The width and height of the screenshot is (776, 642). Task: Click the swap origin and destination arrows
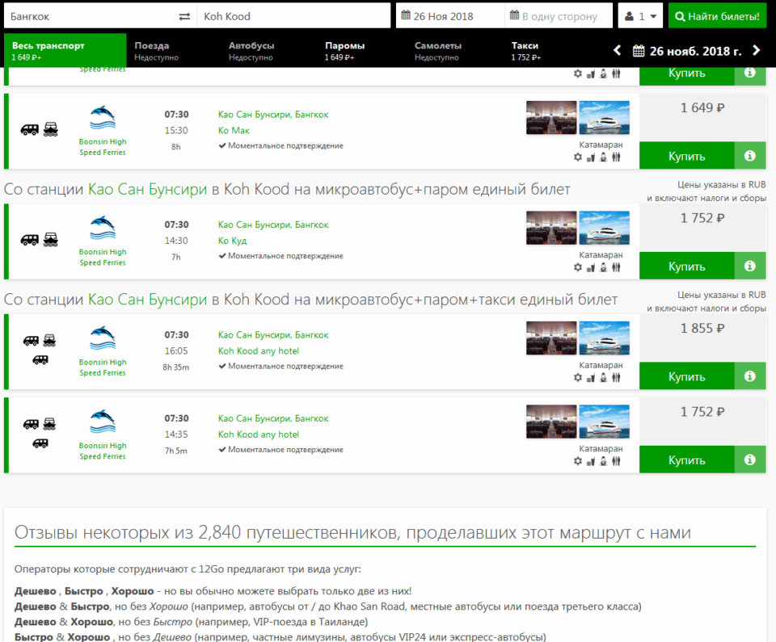coord(185,16)
